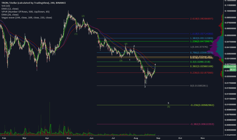The height and width of the screenshot is (140, 237).
Task: Select the EMA (12, close) indicator legend
Action: point(10,9)
